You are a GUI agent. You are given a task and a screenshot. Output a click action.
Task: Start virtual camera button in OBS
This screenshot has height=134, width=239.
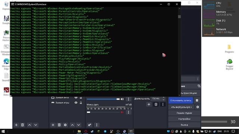pyautogui.click(x=181, y=107)
